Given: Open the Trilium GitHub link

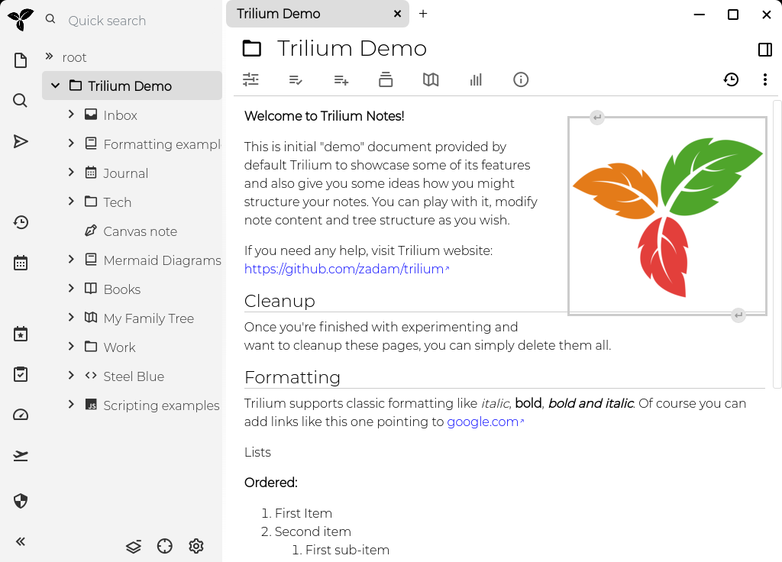Looking at the screenshot, I should 344,268.
